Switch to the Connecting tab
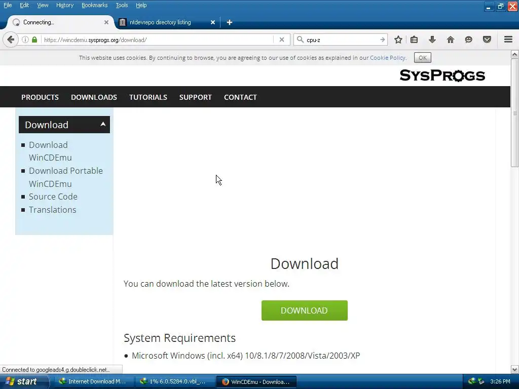This screenshot has height=389, width=519. click(x=60, y=22)
